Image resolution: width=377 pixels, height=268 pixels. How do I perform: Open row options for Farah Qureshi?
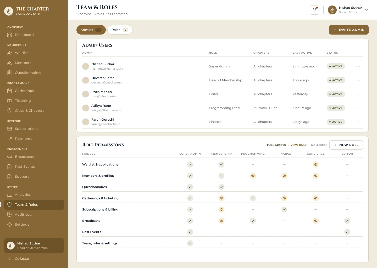pyautogui.click(x=358, y=122)
